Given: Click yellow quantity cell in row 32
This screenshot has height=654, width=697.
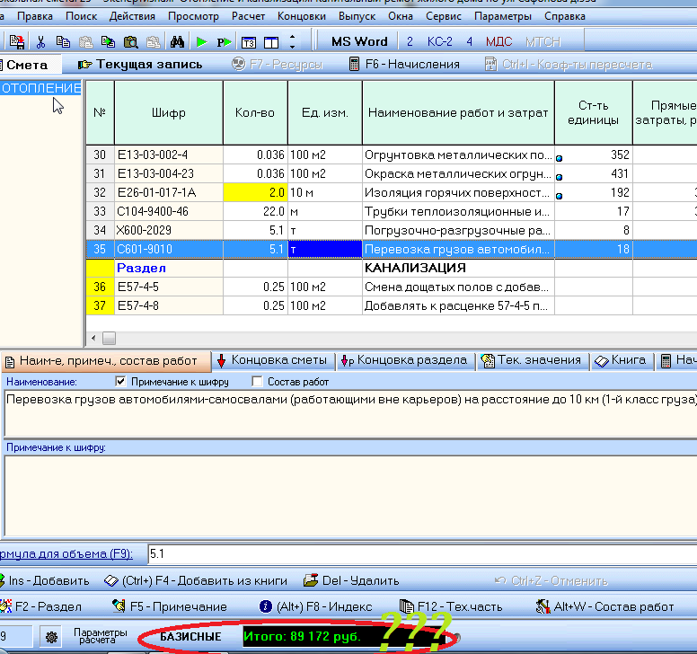Looking at the screenshot, I should pyautogui.click(x=255, y=192).
